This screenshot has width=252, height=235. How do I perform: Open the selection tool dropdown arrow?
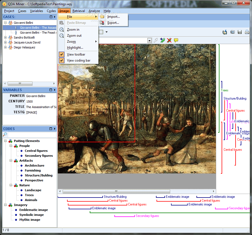(106, 32)
